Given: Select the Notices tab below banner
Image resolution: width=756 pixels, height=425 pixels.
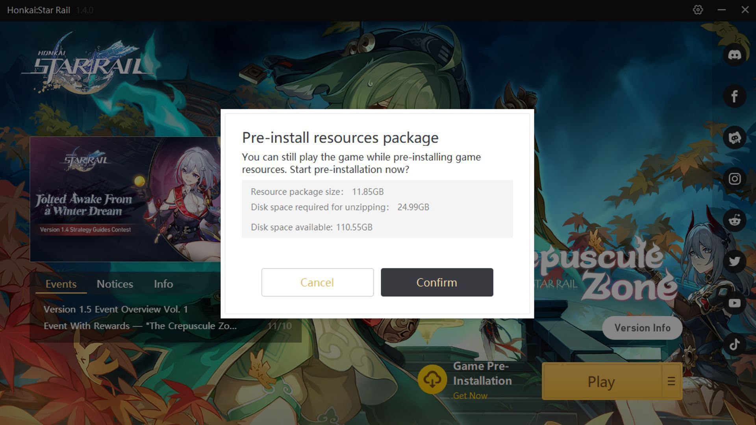Looking at the screenshot, I should coord(115,283).
